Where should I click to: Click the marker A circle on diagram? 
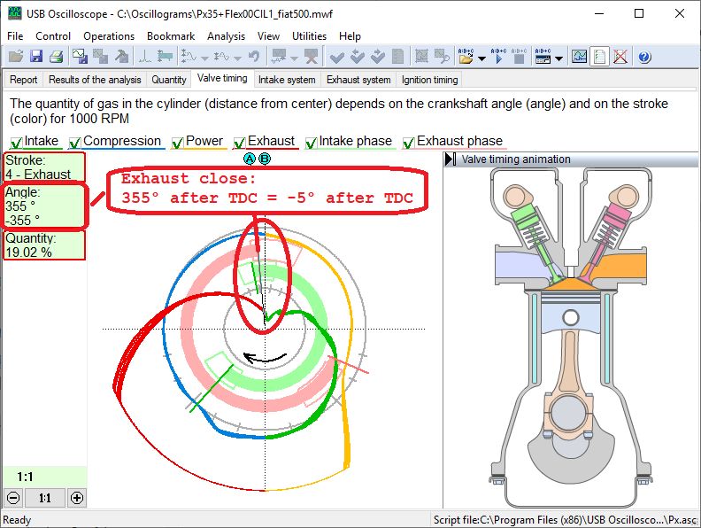click(250, 159)
